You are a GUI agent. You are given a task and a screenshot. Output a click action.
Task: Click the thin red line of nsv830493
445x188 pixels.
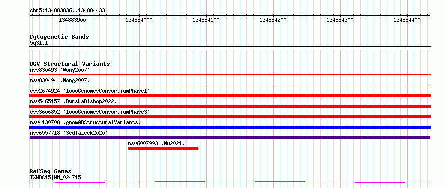[230, 75]
